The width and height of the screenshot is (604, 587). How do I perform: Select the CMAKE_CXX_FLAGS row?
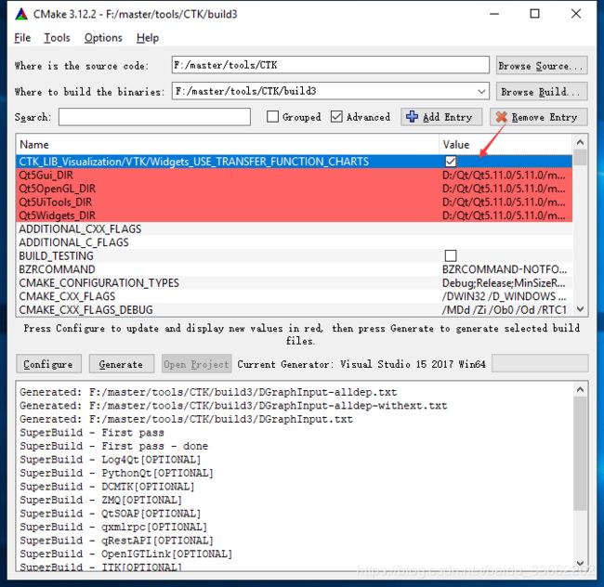click(x=295, y=296)
